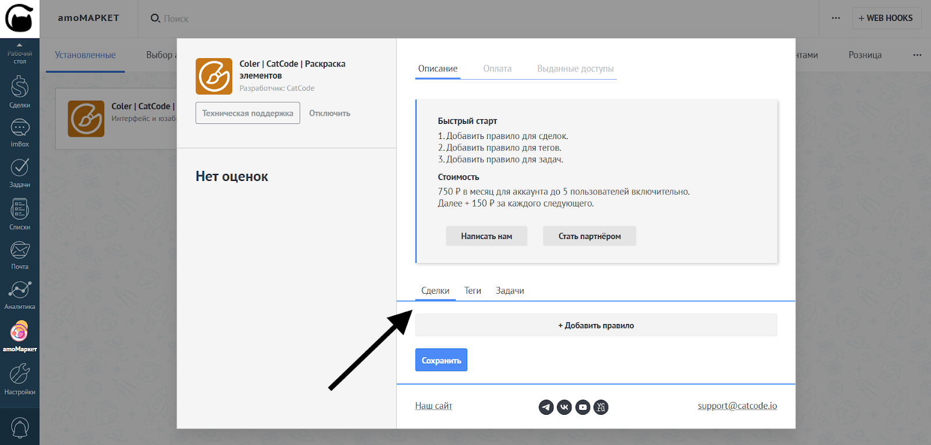Collapse sidebar using arrow above Рабочий стол
The image size is (931, 445).
20,45
